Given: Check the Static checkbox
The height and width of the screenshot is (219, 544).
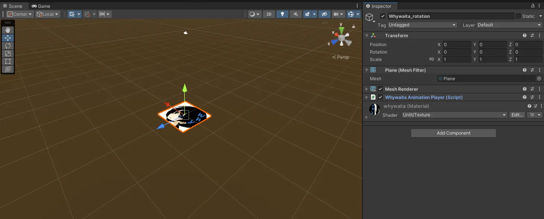Looking at the screenshot, I should coord(518,16).
